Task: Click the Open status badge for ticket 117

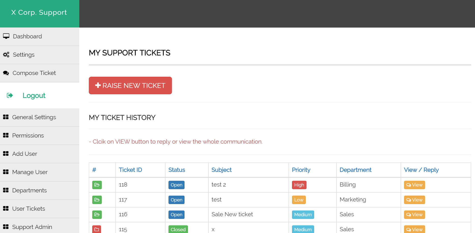Action: (176, 200)
